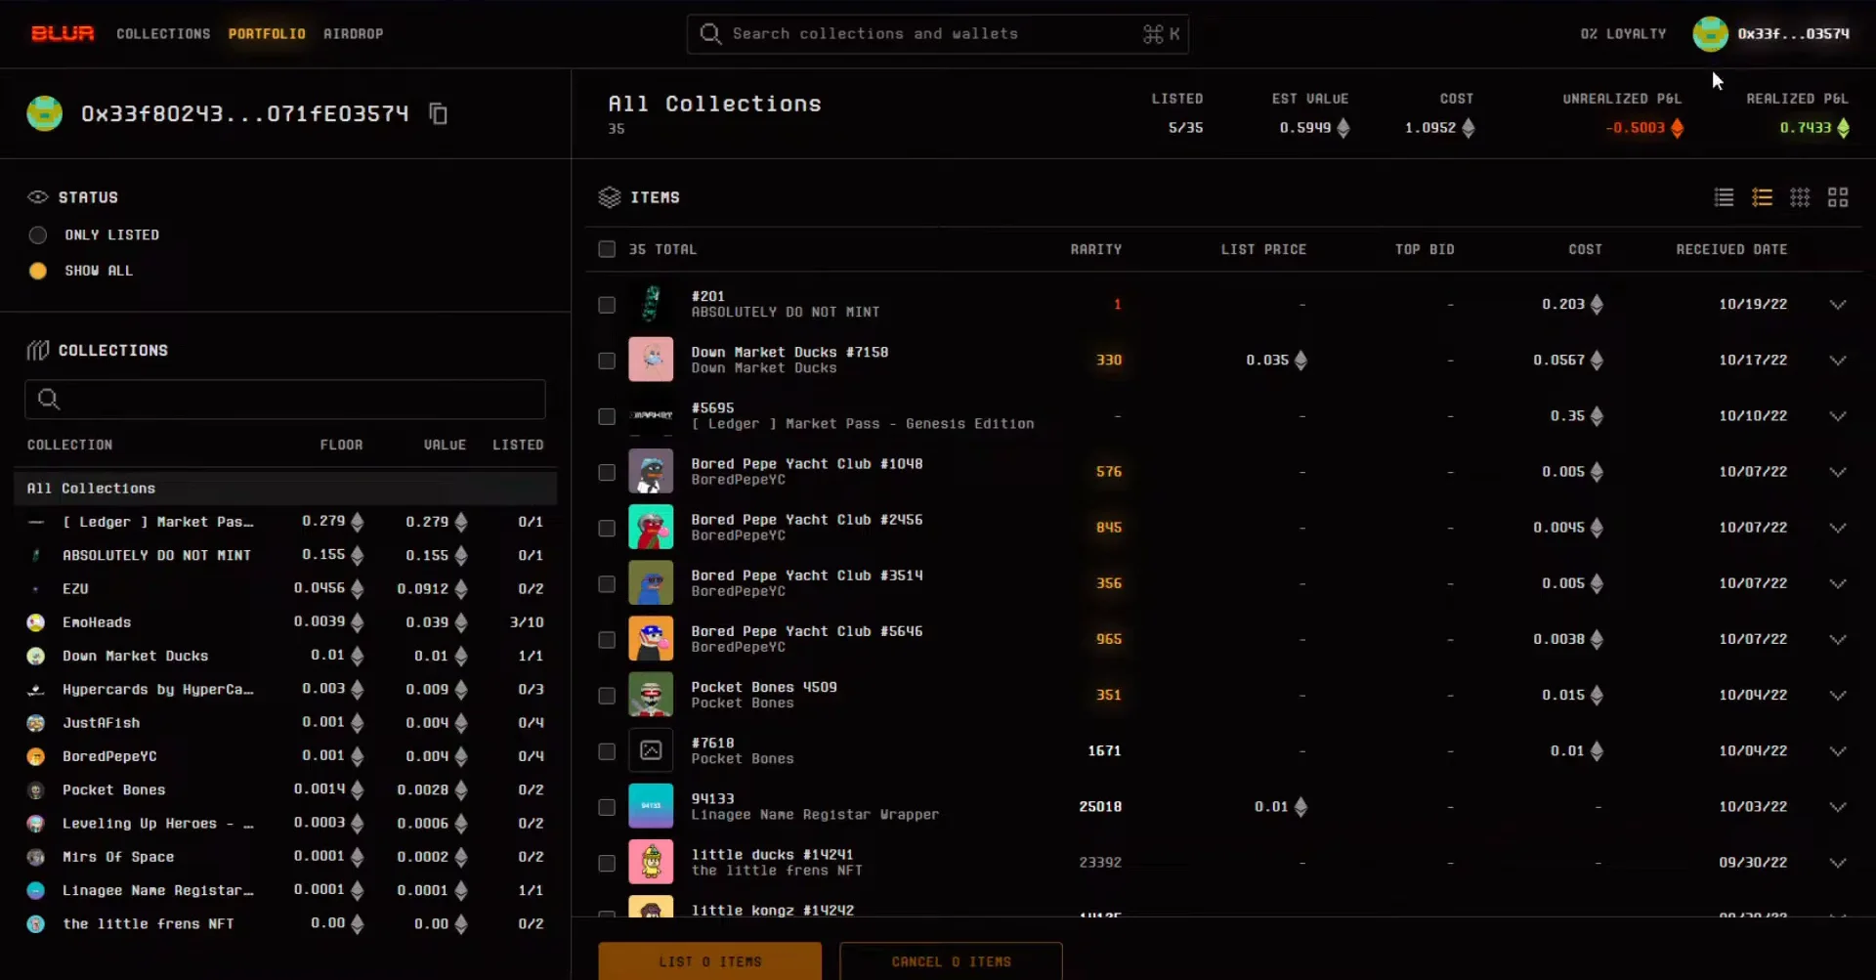Click the collections filter input field
Screen dimensions: 1876x980
[285, 399]
